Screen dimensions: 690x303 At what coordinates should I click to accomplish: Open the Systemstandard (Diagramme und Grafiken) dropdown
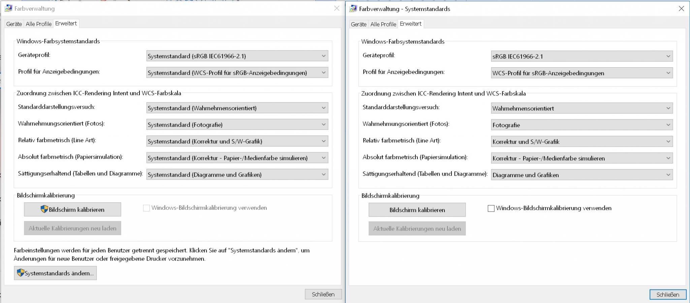coord(237,175)
